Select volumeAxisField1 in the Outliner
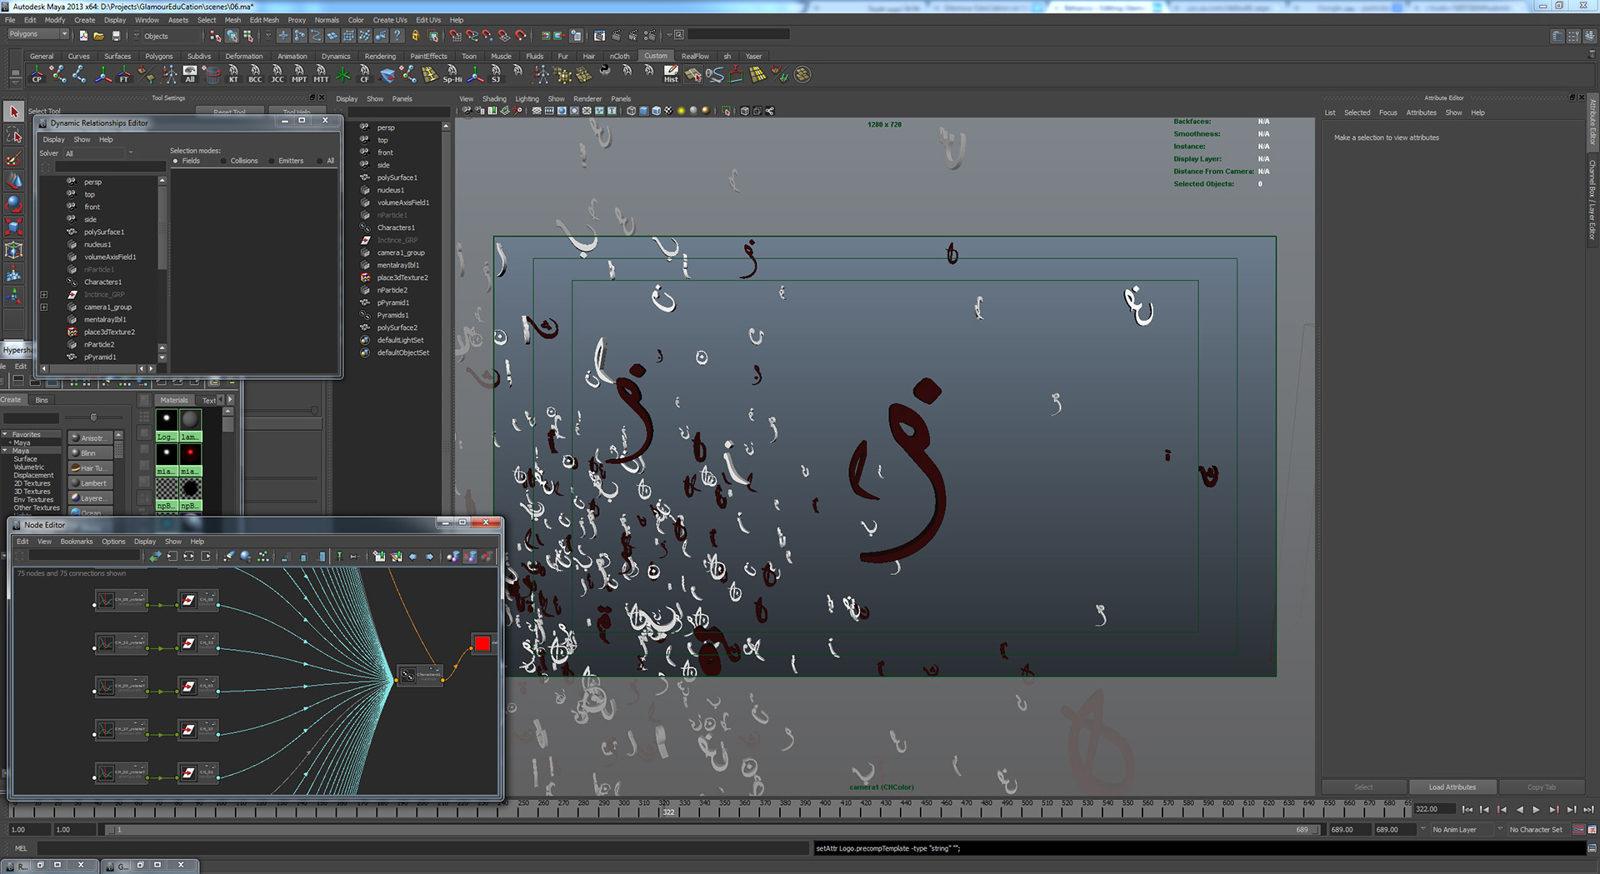 pos(402,202)
